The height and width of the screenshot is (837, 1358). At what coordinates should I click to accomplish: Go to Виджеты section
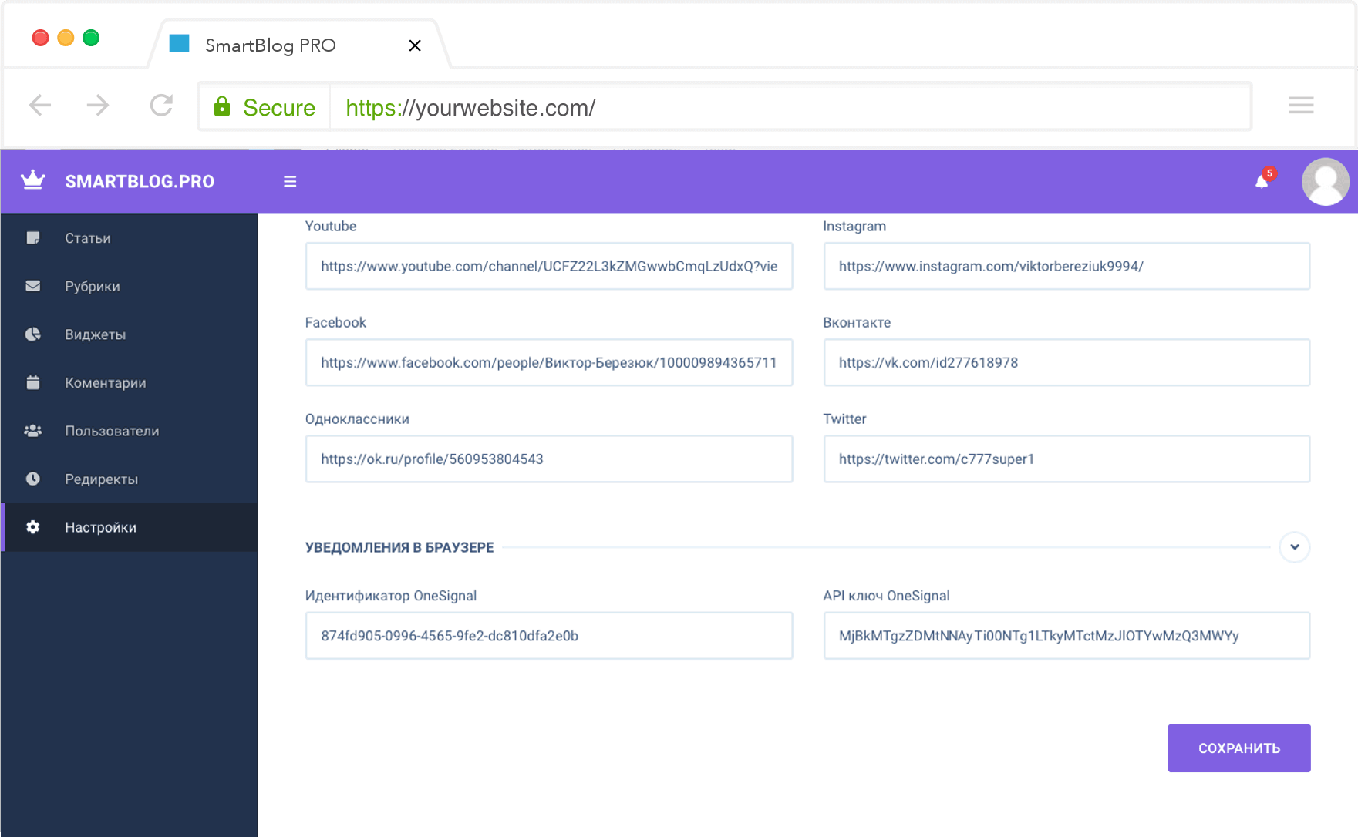[95, 334]
